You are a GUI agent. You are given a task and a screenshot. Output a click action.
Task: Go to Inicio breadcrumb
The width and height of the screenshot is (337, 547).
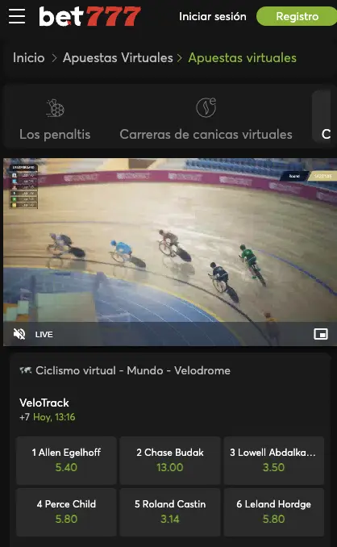[x=28, y=57]
